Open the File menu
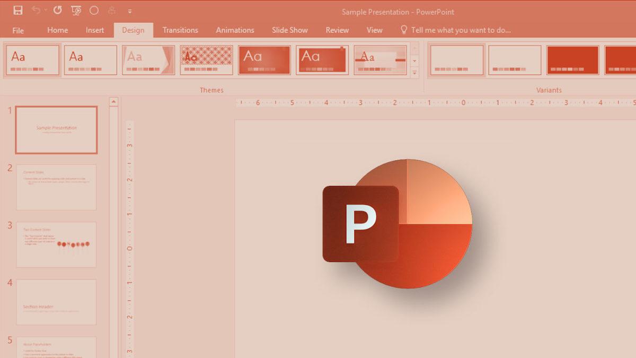This screenshot has width=636, height=358. click(x=17, y=30)
